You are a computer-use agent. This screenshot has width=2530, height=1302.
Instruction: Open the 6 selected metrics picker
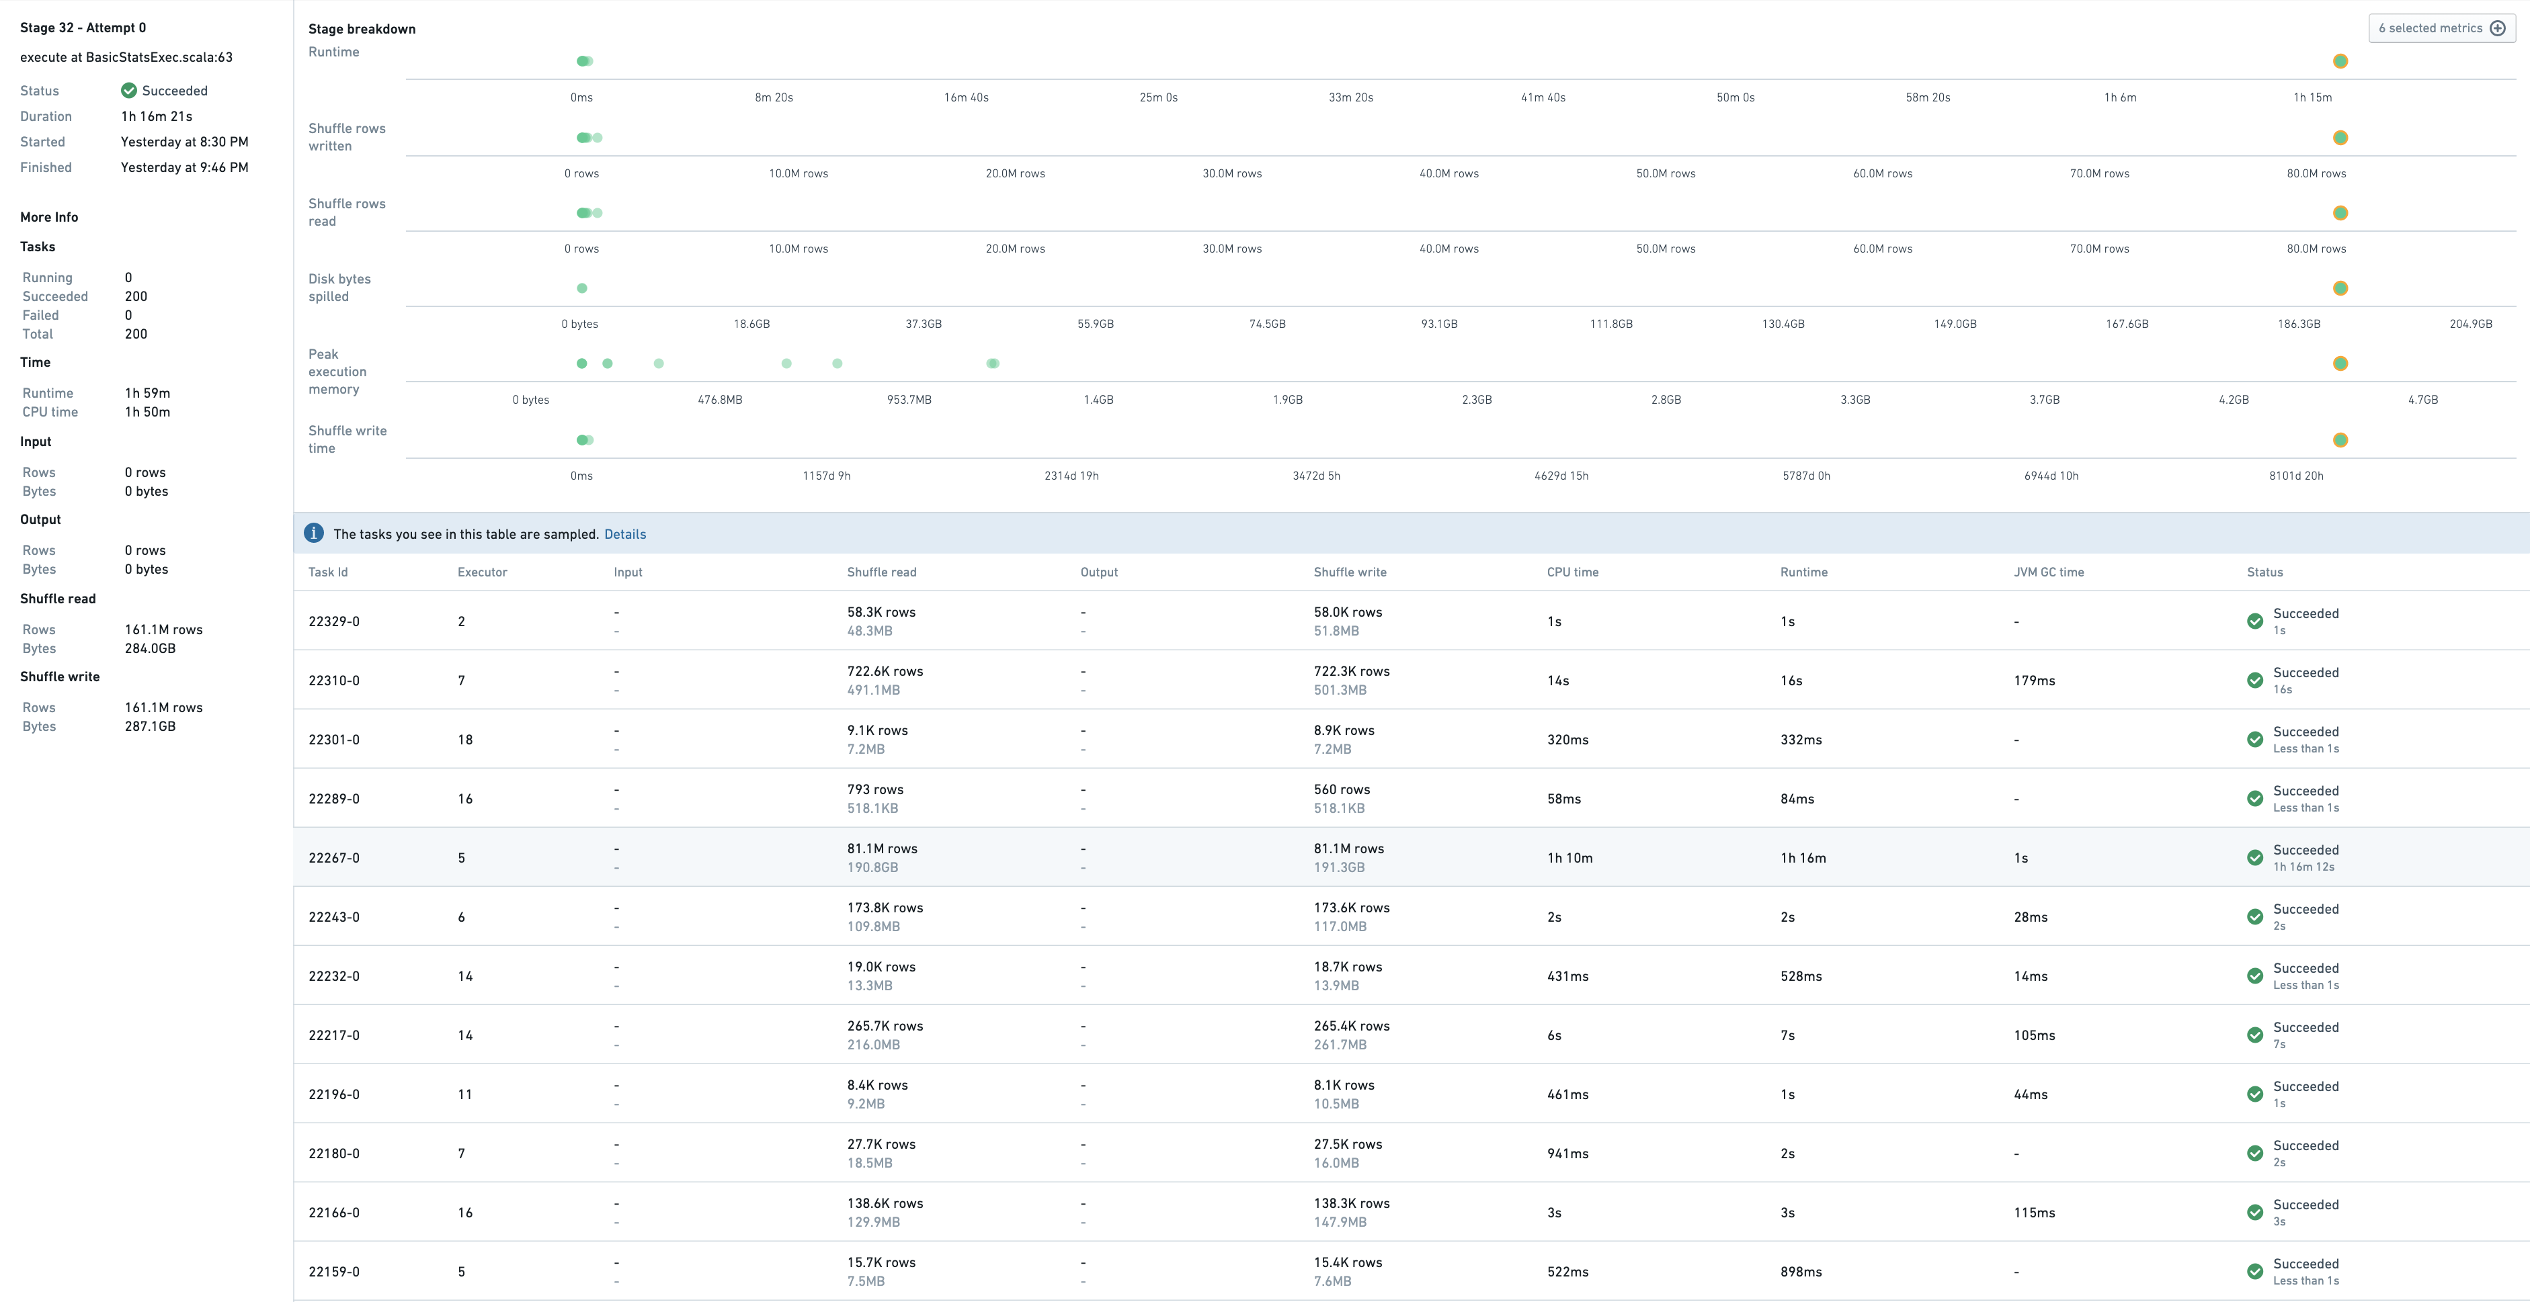click(x=2441, y=28)
